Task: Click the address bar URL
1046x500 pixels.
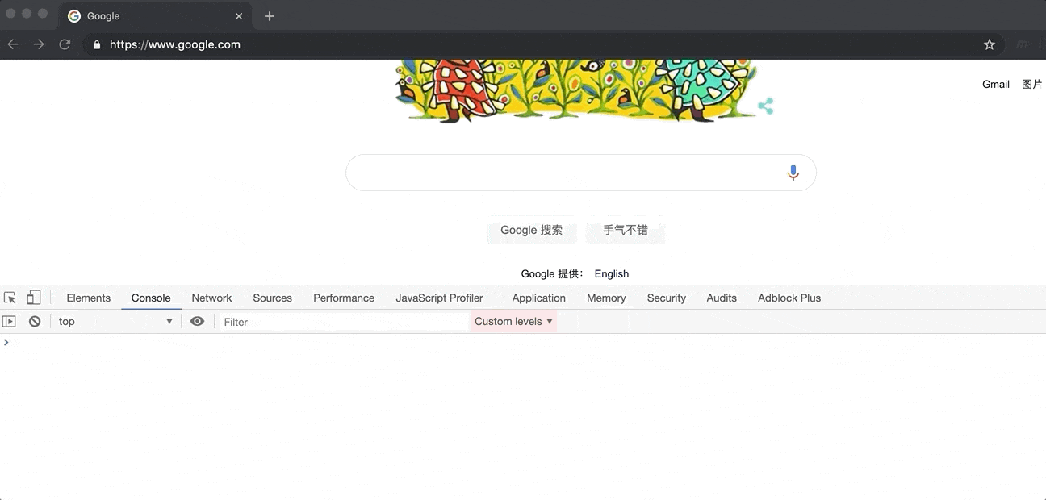Action: [x=175, y=44]
